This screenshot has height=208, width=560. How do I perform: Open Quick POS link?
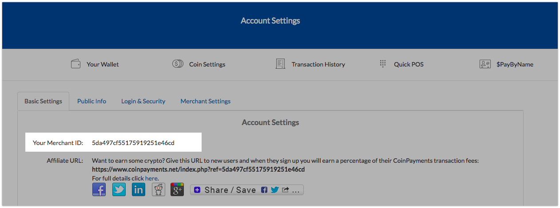pyautogui.click(x=409, y=64)
